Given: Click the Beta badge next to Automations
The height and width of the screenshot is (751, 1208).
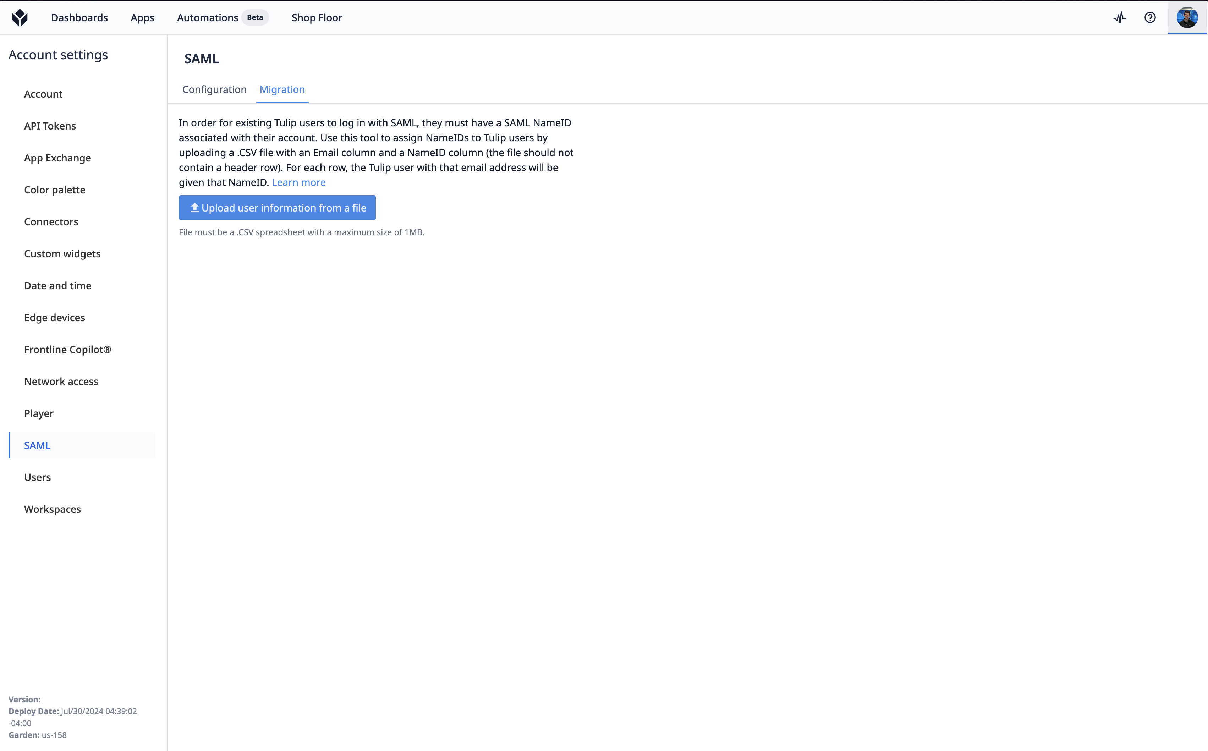Looking at the screenshot, I should tap(255, 17).
